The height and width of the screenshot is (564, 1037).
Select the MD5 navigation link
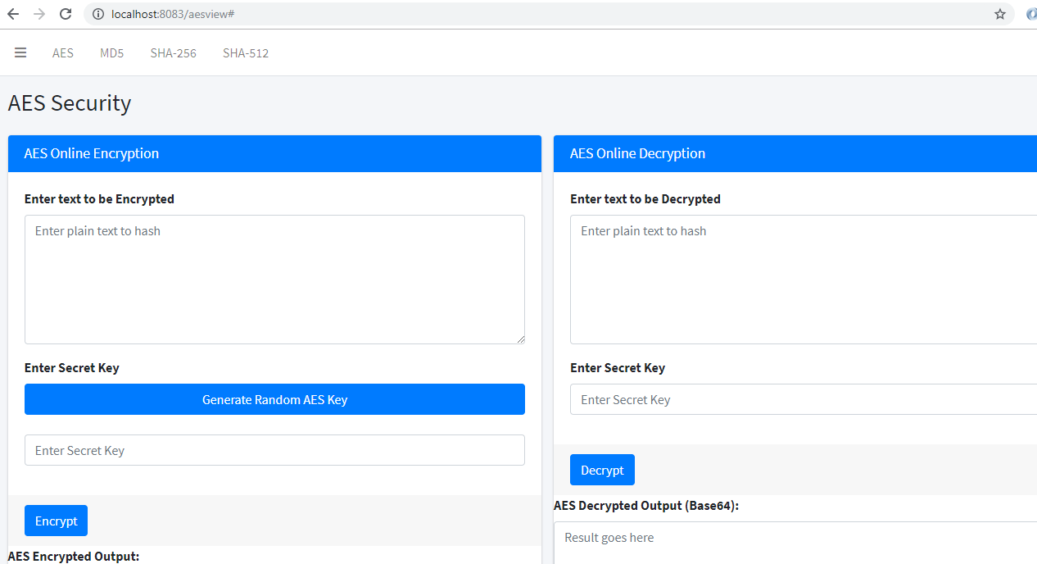(x=111, y=52)
